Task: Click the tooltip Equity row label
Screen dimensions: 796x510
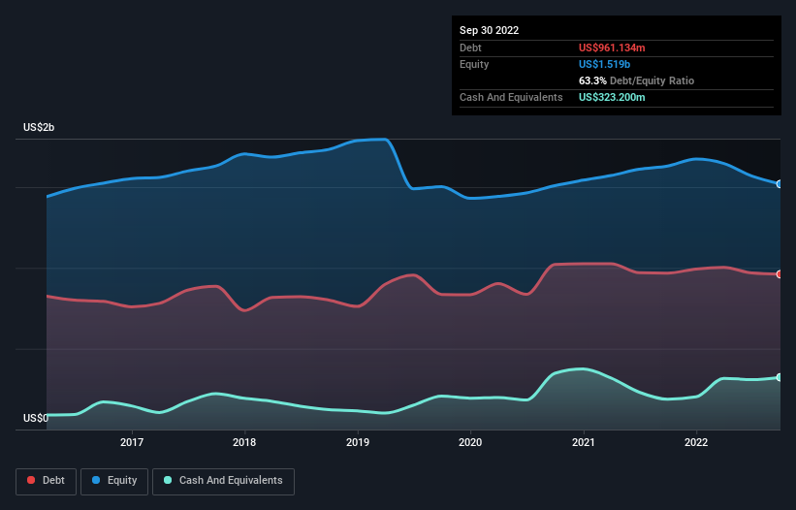Action: pos(474,64)
